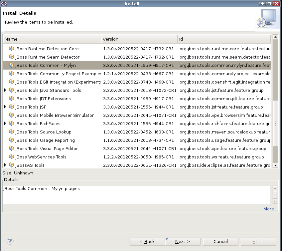Select the JBoss Runtime Detection Core row

coord(137,49)
